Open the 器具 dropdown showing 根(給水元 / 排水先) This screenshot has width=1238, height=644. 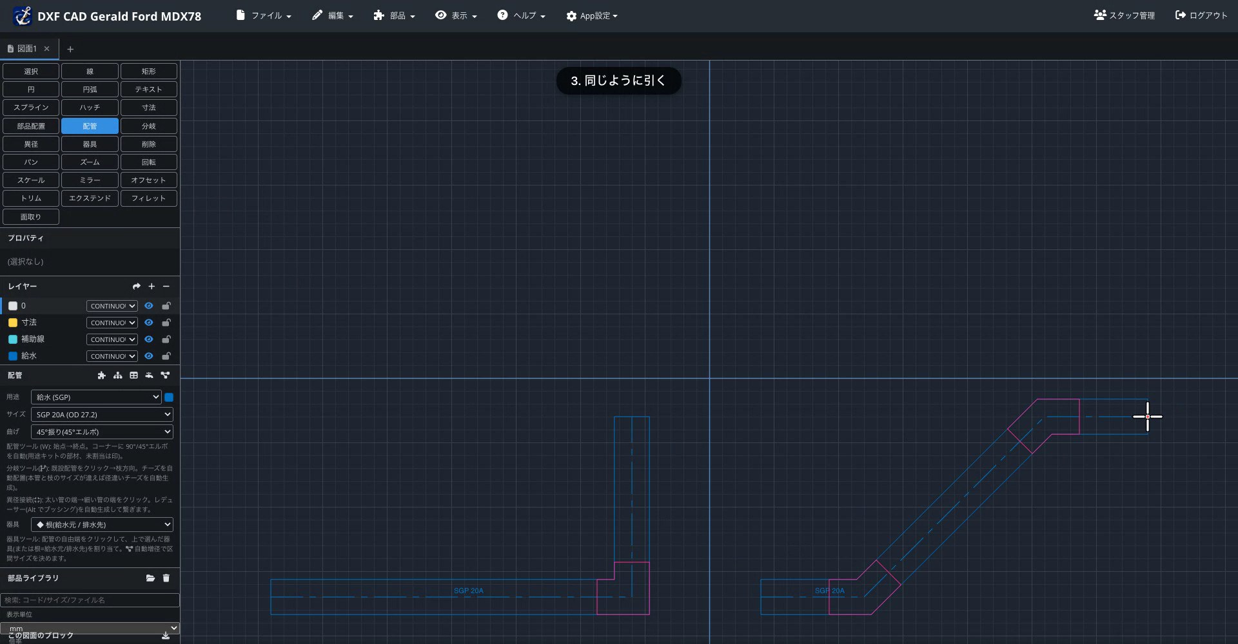[x=103, y=525]
